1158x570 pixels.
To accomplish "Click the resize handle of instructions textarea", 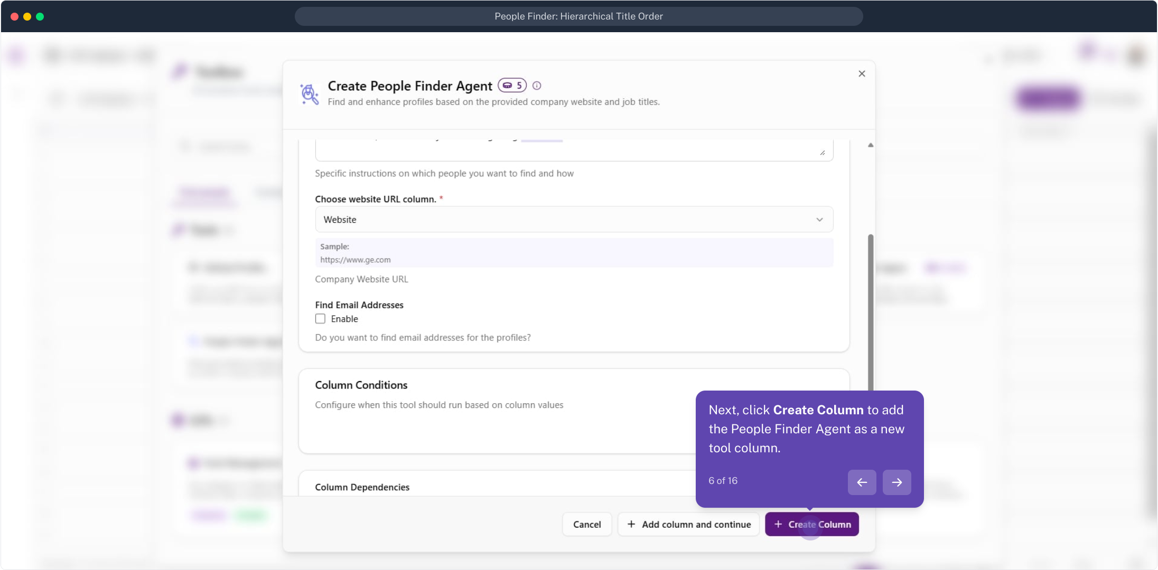I will (823, 153).
